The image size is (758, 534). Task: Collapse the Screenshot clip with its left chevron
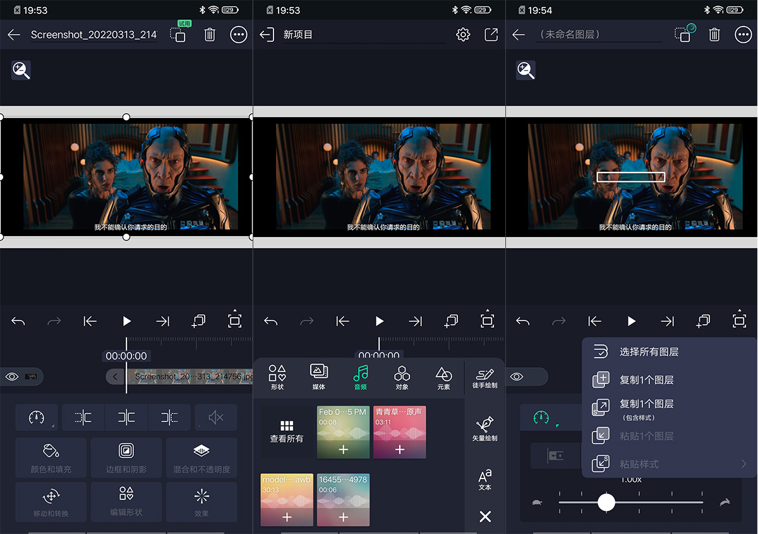[x=115, y=377]
